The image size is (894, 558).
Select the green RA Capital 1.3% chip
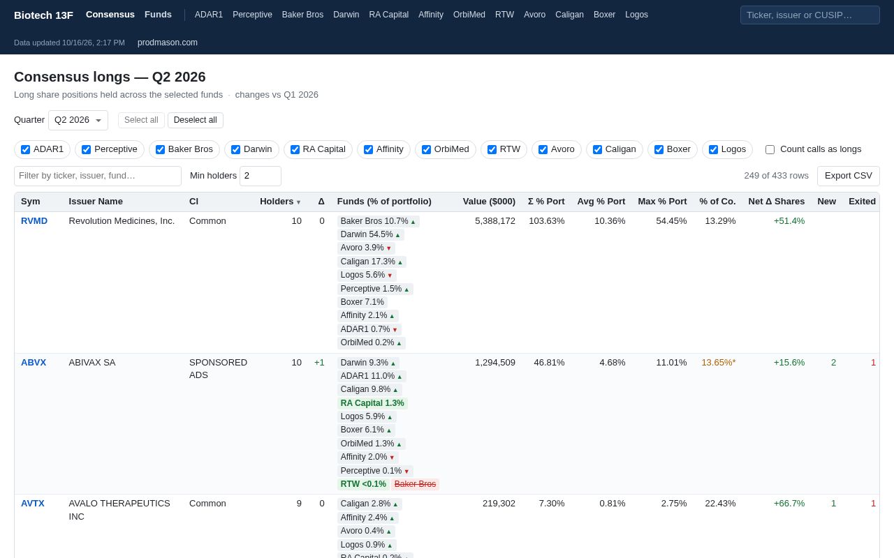[x=372, y=403]
